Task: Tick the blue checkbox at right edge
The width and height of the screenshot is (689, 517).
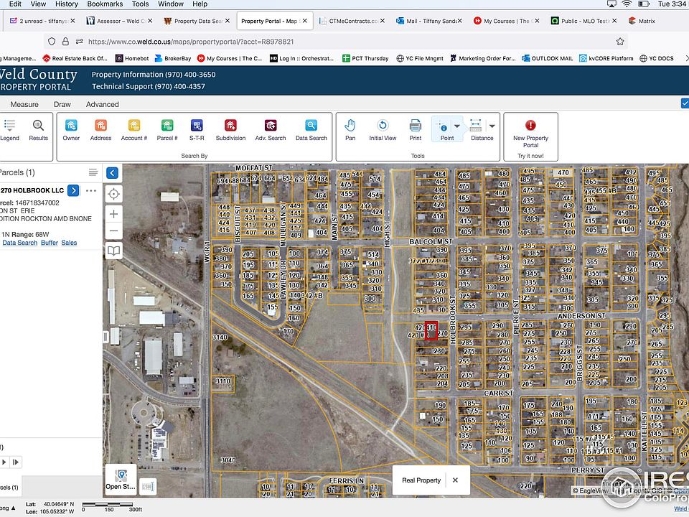Action: coord(685,103)
